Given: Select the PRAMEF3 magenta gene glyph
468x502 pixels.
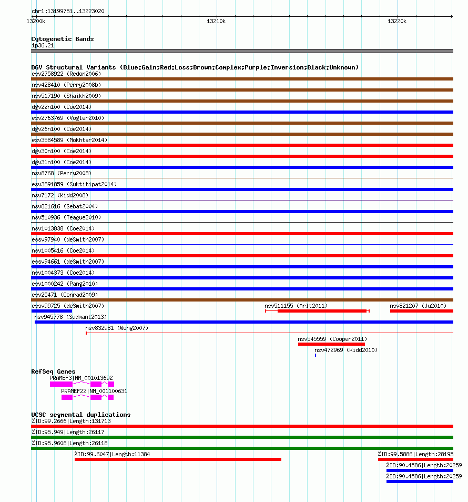Looking at the screenshot, I should coord(82,384).
